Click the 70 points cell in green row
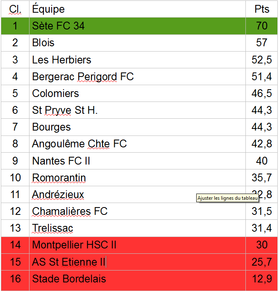Viewport: 279px width, 291px height. tap(261, 26)
